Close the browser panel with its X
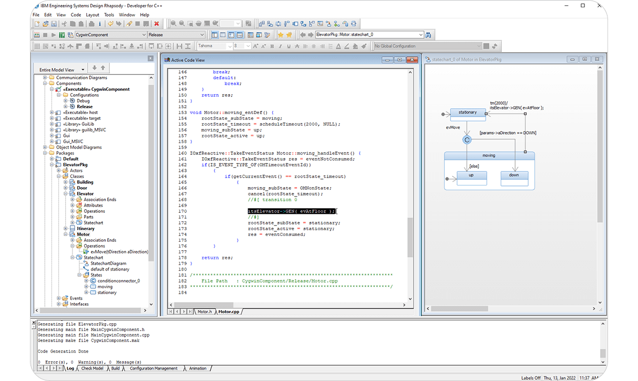Viewport: 638px width, 381px height. pyautogui.click(x=150, y=58)
